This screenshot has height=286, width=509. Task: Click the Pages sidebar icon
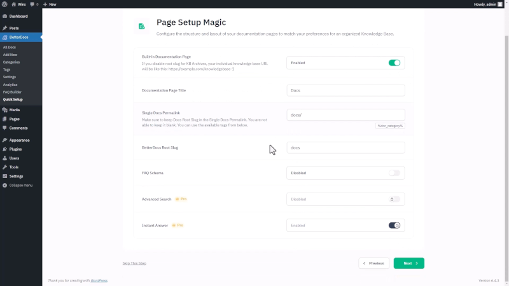(x=5, y=119)
